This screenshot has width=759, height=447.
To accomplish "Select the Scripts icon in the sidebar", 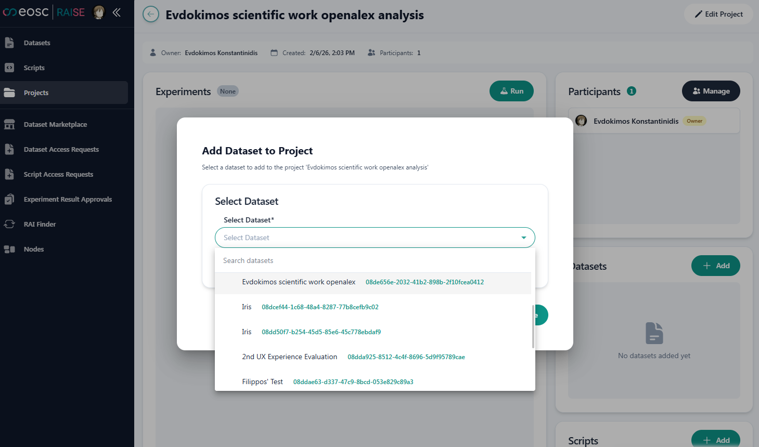I will tap(33, 68).
